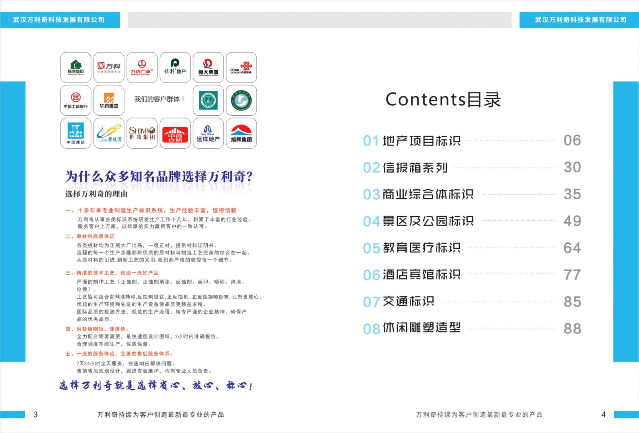Click the line 售前售后规划设计
This screenshot has width=639, height=433.
pyautogui.click(x=144, y=371)
